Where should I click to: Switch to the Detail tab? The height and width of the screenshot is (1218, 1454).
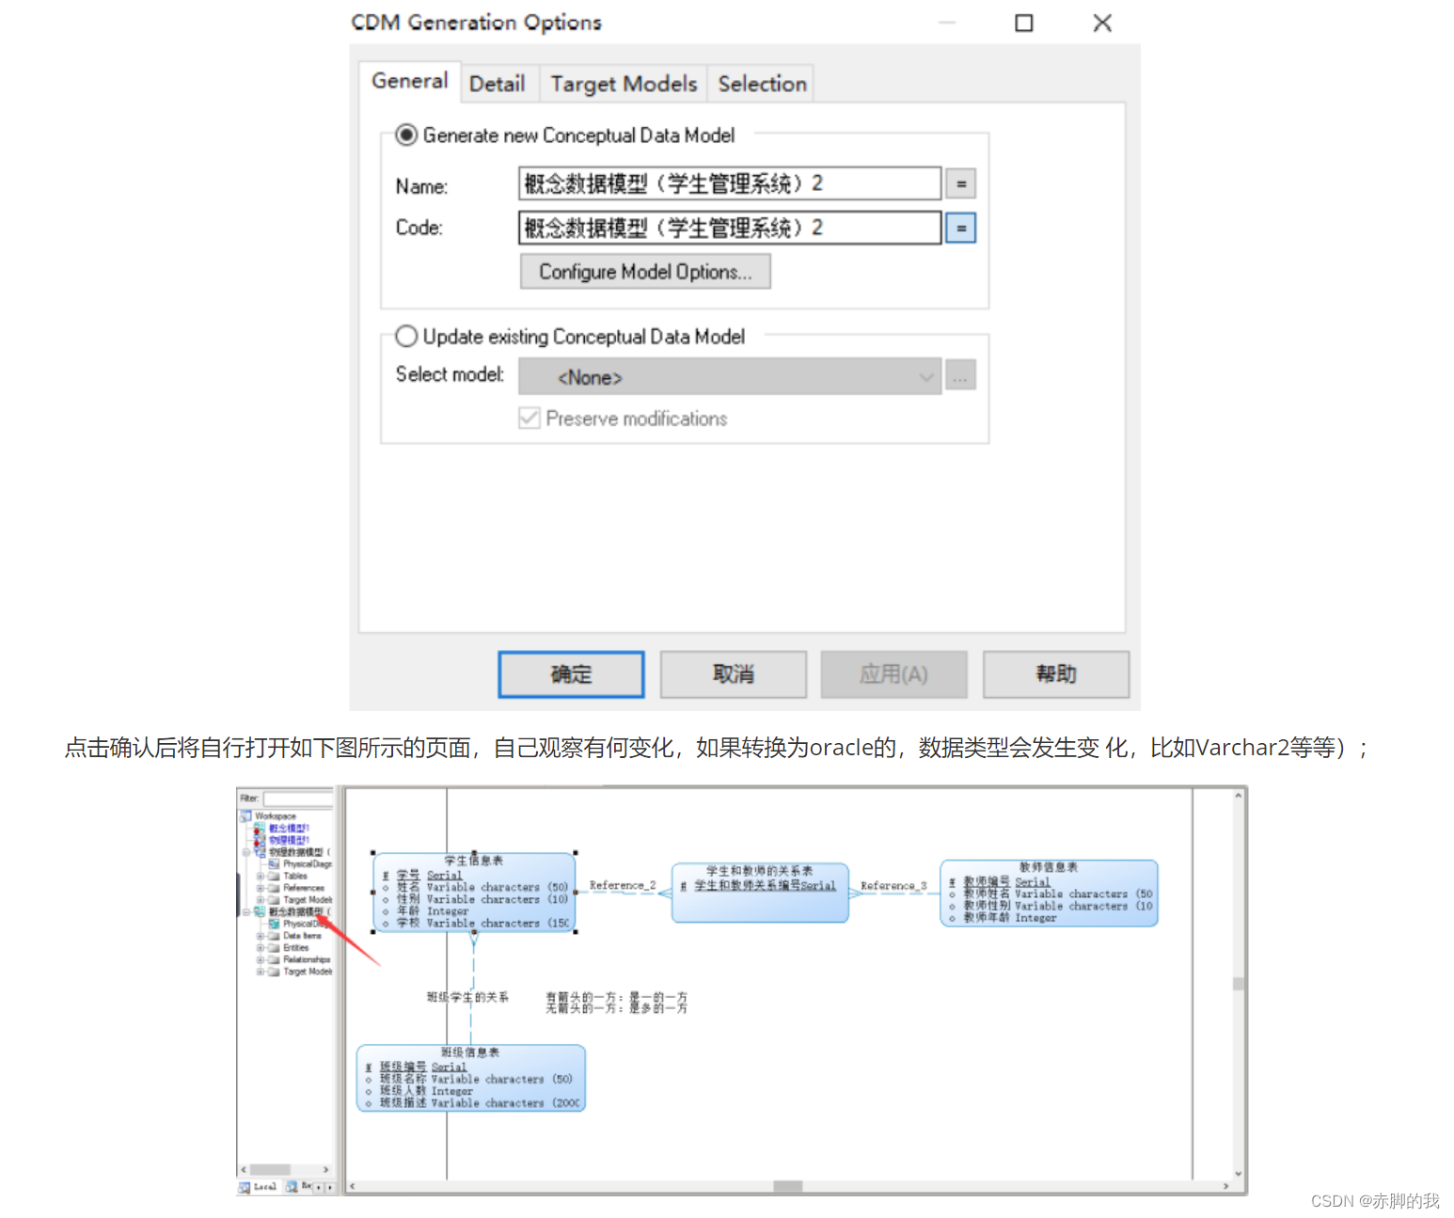[x=498, y=83]
